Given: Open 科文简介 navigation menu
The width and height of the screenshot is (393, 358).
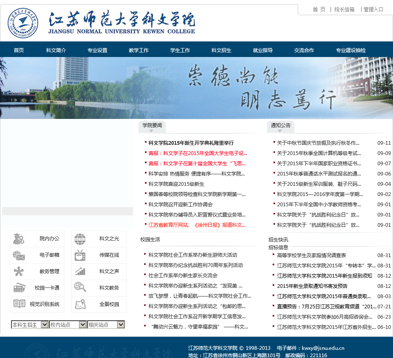Looking at the screenshot, I should 56,50.
